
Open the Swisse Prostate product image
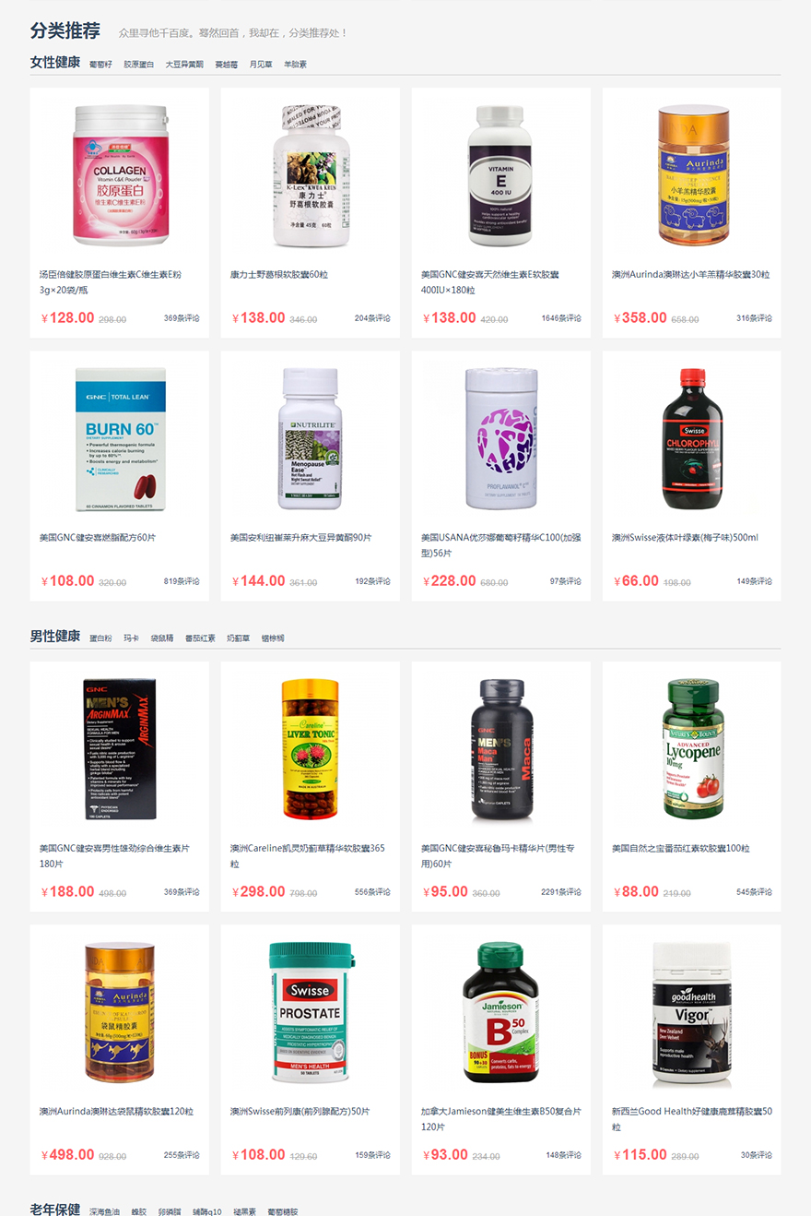[311, 1012]
